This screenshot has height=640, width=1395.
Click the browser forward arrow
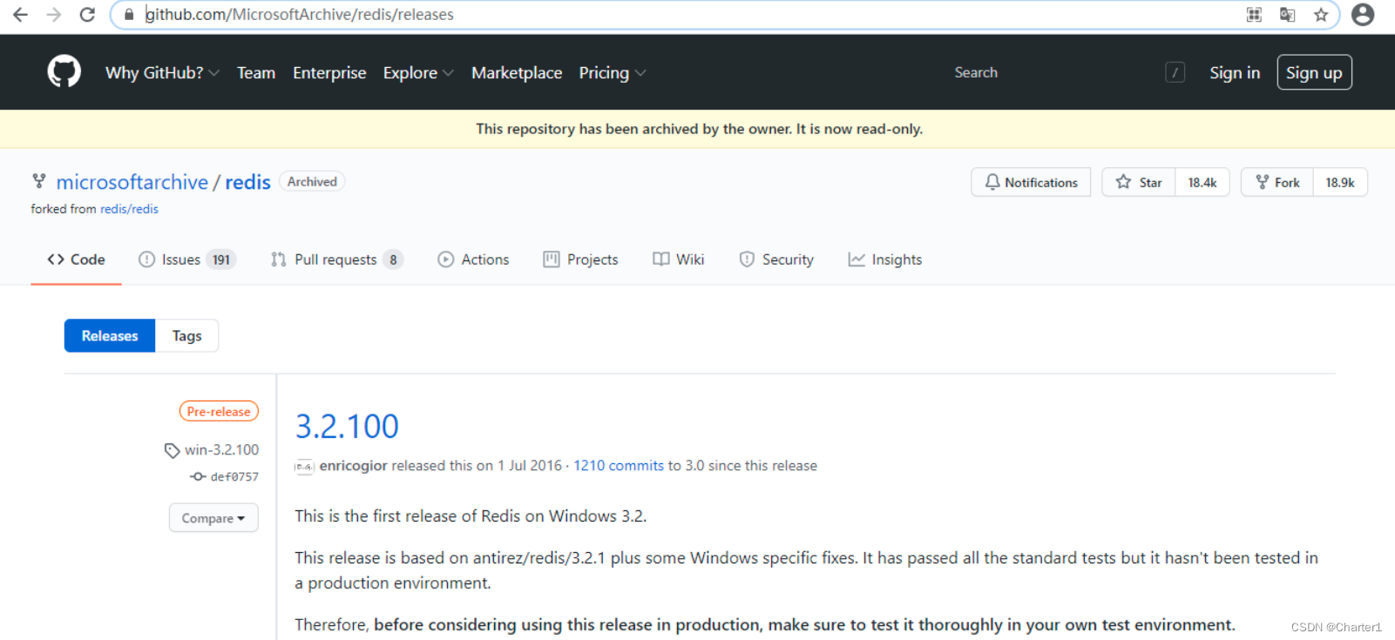[x=54, y=15]
